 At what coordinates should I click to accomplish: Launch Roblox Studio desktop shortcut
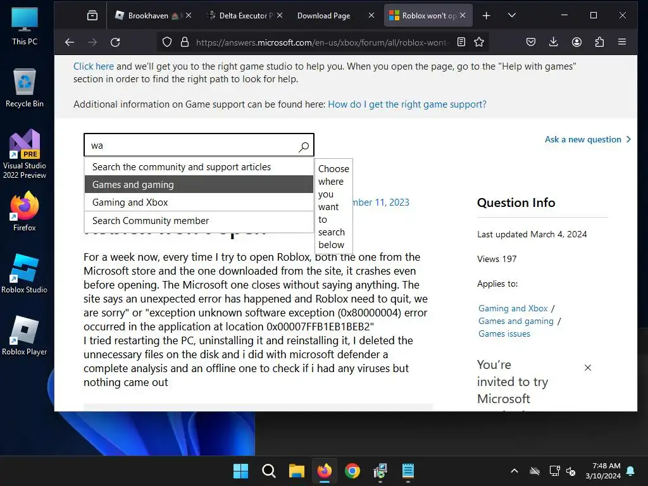point(25,273)
